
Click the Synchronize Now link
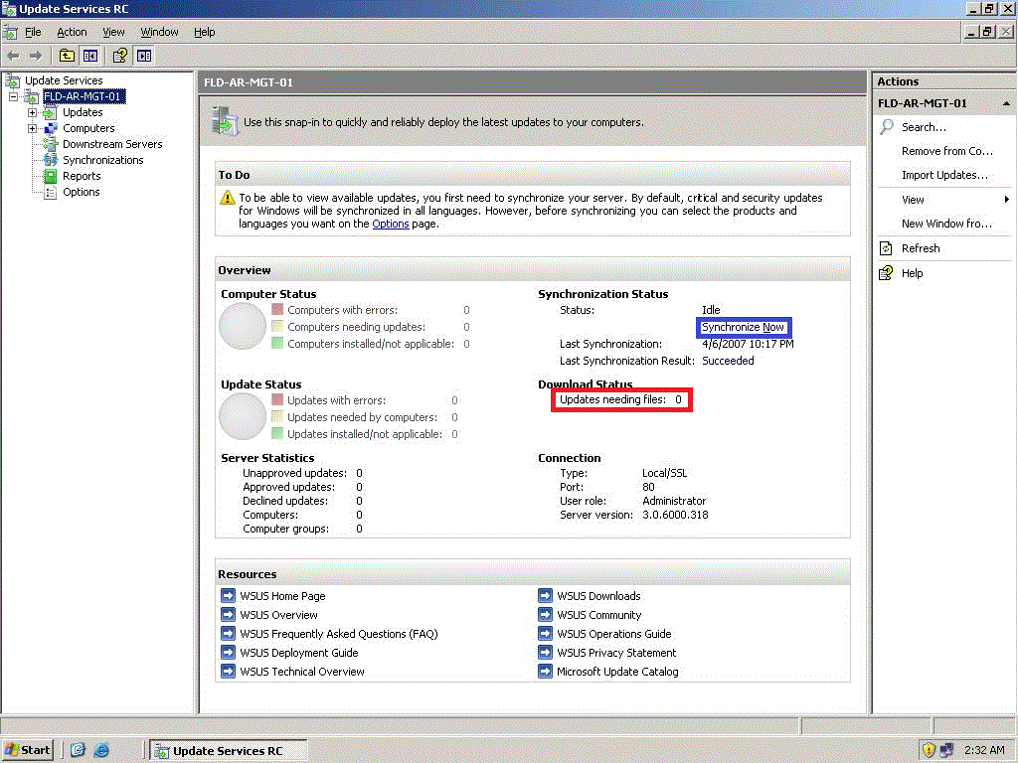tap(743, 327)
